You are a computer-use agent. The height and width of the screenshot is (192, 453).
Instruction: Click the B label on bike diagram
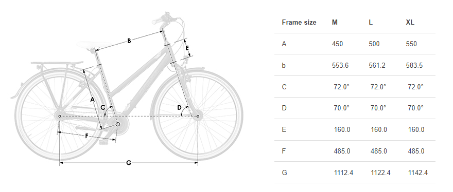click(129, 41)
